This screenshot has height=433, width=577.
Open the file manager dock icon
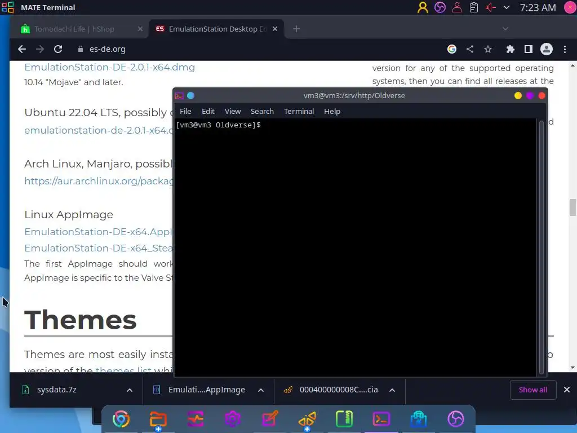pos(158,419)
